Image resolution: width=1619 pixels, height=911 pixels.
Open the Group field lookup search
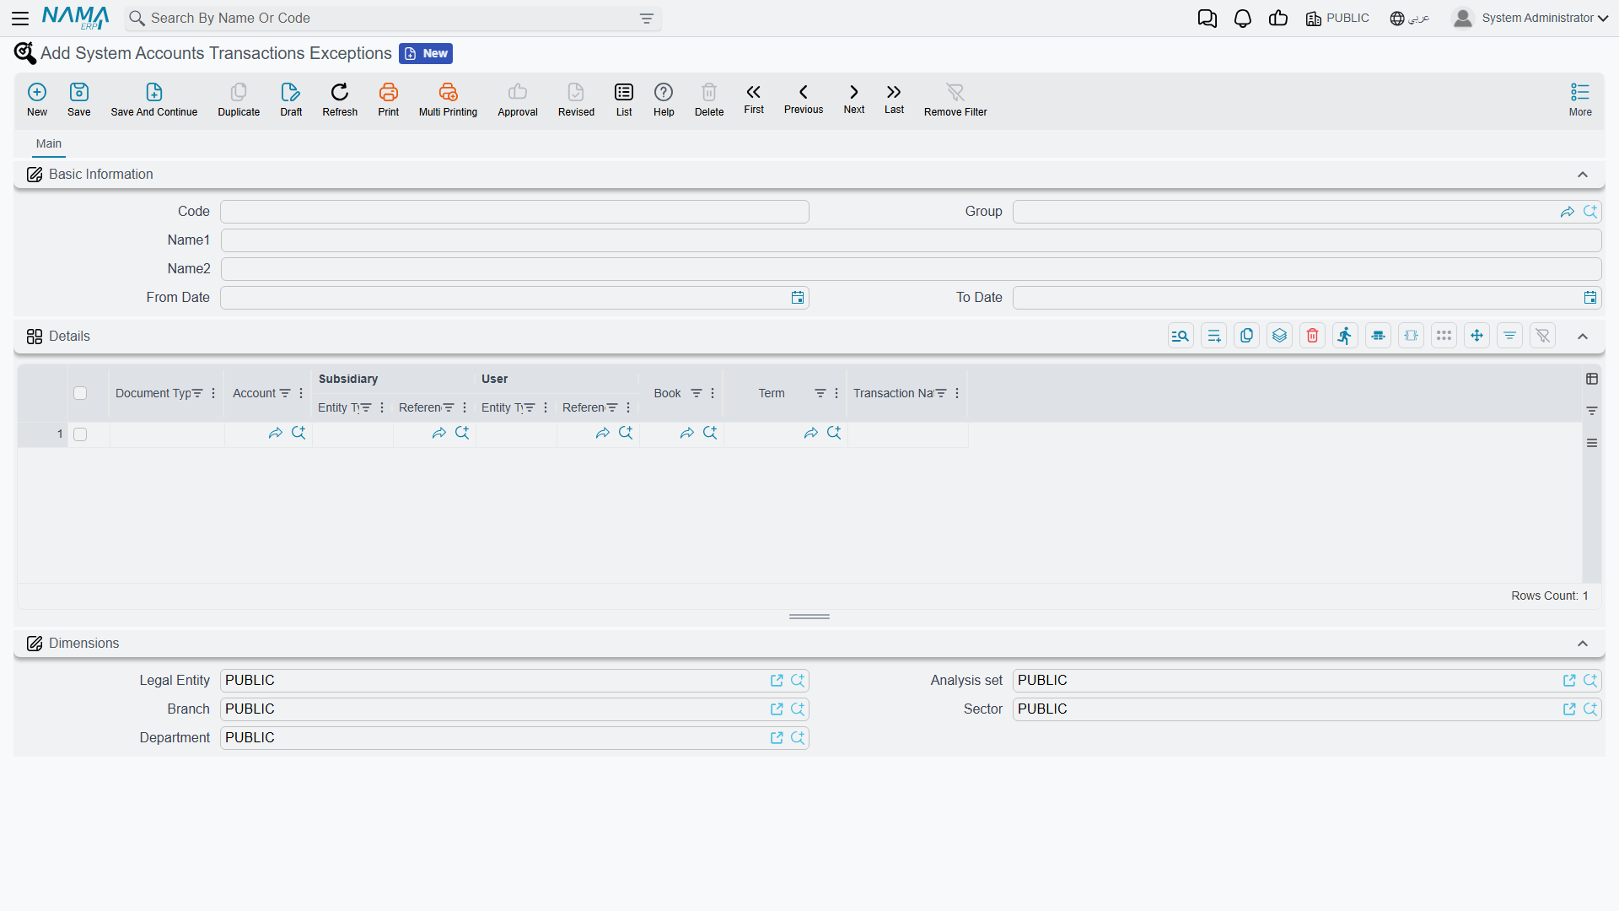click(1590, 212)
